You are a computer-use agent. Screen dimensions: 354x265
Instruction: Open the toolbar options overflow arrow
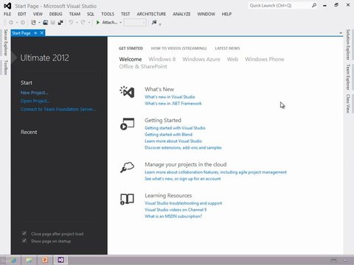160,24
